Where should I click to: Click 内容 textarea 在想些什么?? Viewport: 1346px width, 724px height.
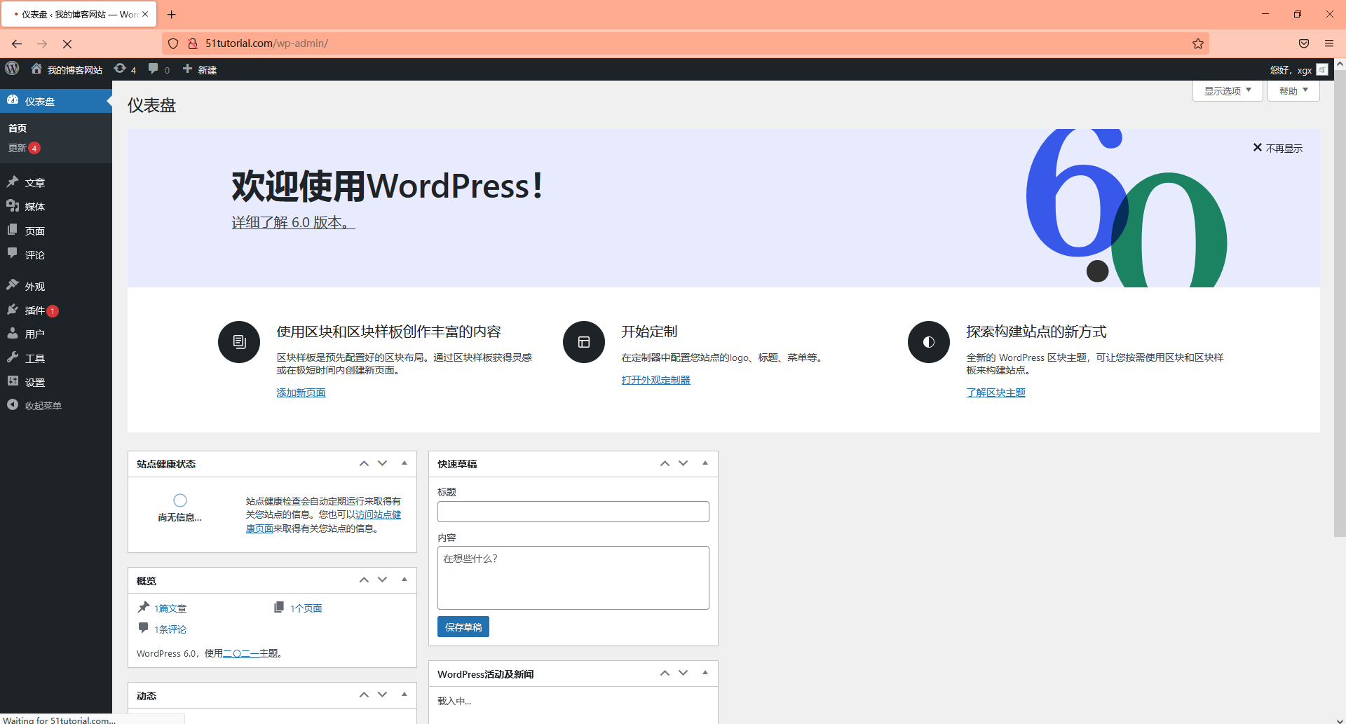(573, 578)
